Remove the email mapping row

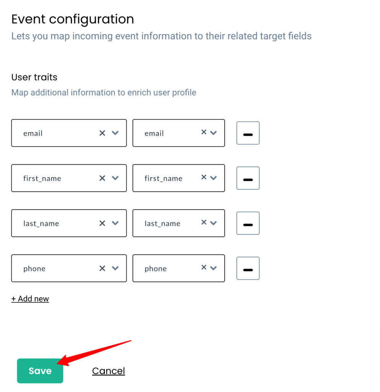248,133
